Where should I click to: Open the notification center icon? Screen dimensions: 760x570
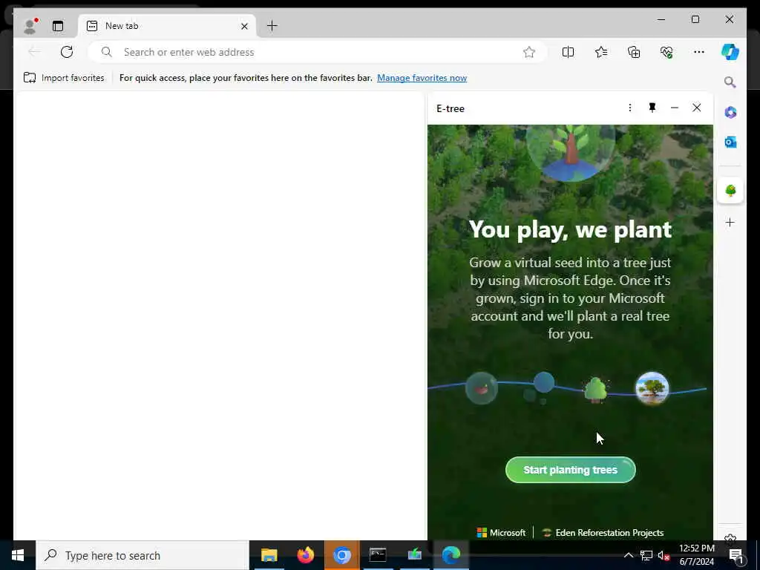tap(736, 555)
